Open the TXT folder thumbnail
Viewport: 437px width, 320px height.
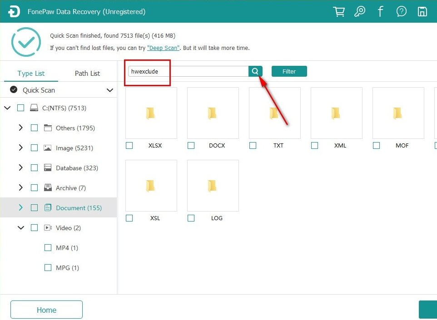275,113
